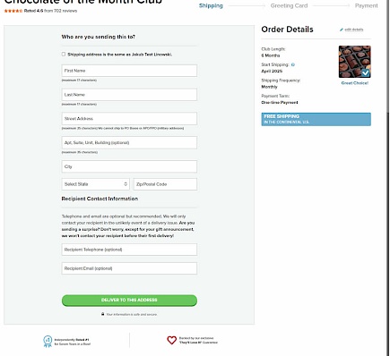The image size is (390, 356).
Task: Click the padlock secure information icon
Action: (102, 314)
